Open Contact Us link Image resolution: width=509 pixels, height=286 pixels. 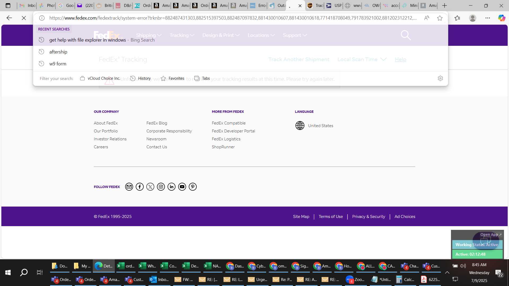click(x=156, y=147)
